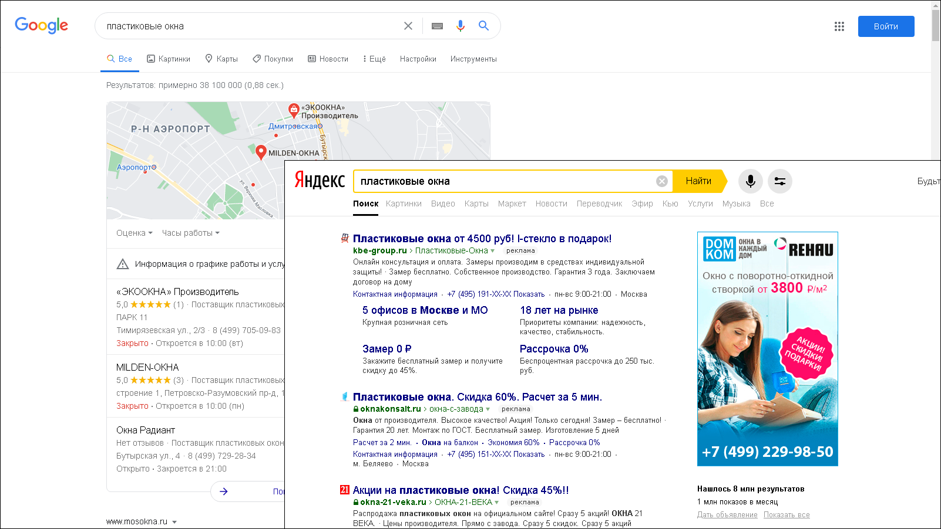Click 'Расчет за 2 мин.' quick link
The height and width of the screenshot is (529, 941).
click(x=382, y=443)
